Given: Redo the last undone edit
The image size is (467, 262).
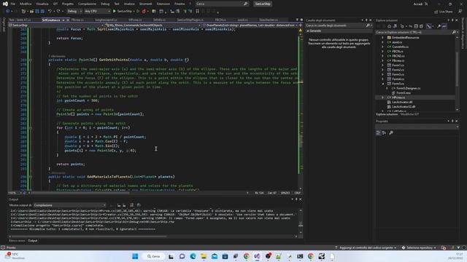Looking at the screenshot, I should 58,12.
